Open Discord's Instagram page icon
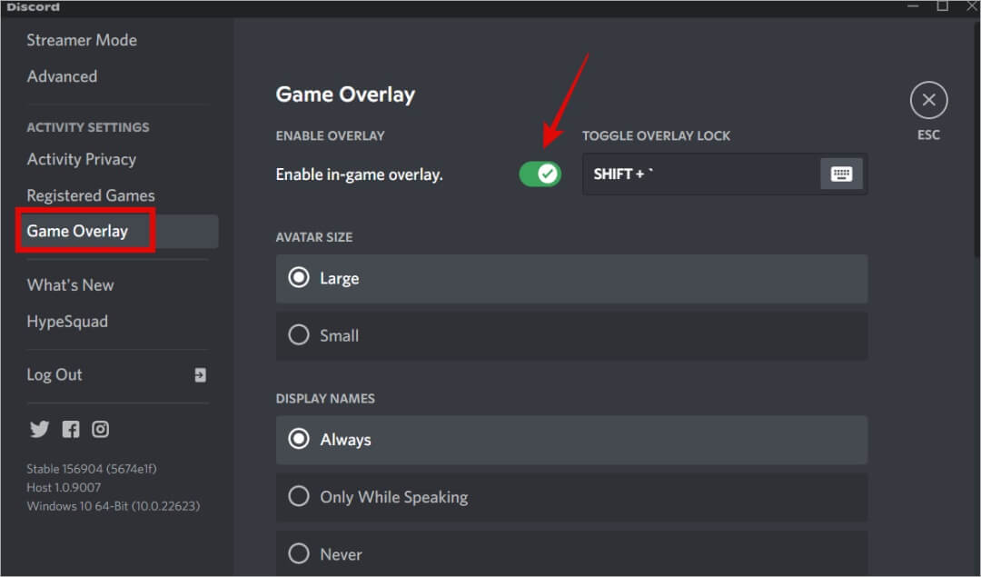981x577 pixels. 100,429
